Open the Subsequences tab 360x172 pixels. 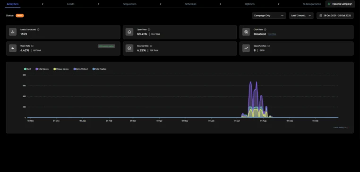[312, 4]
